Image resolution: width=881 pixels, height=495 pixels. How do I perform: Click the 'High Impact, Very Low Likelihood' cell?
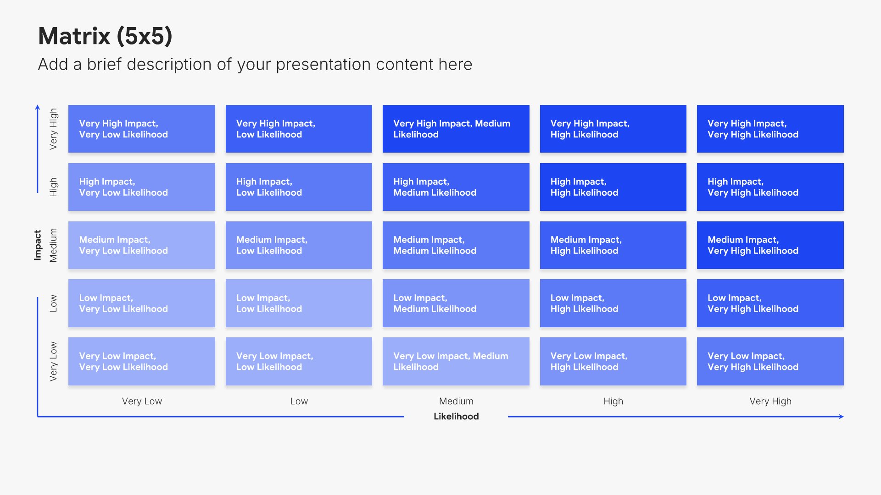142,187
